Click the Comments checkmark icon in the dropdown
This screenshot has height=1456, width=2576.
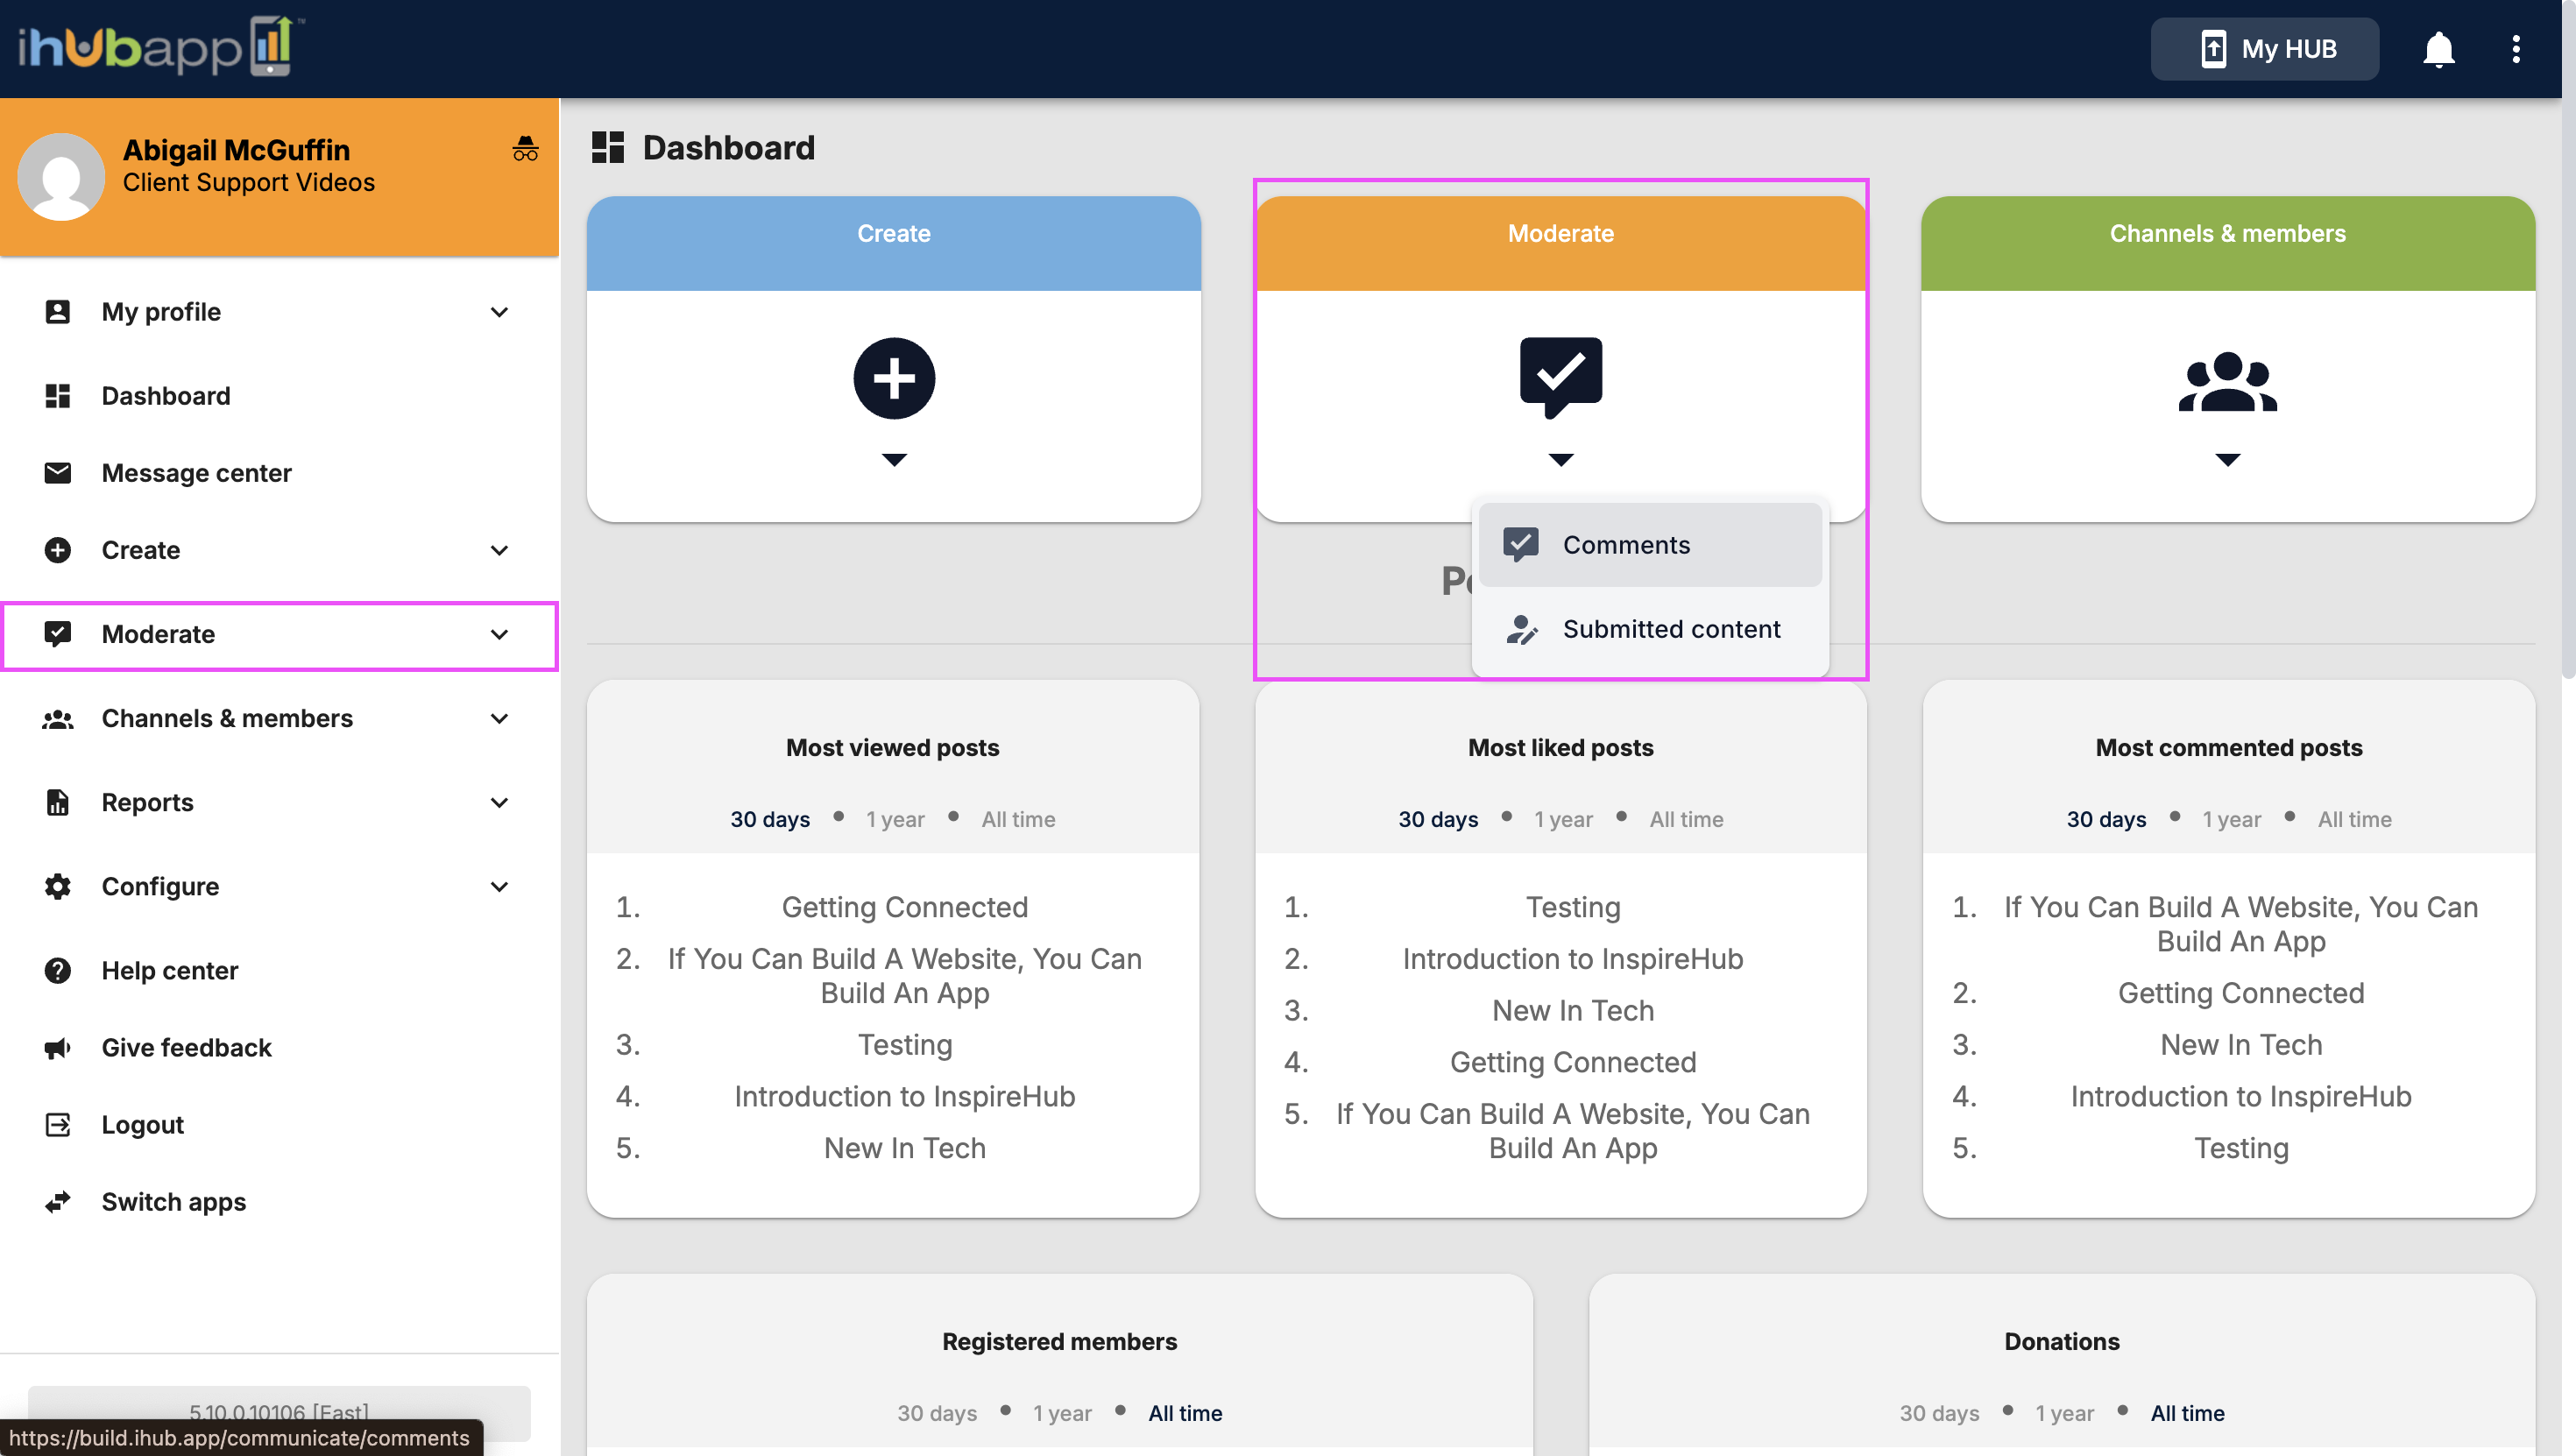click(x=1521, y=544)
